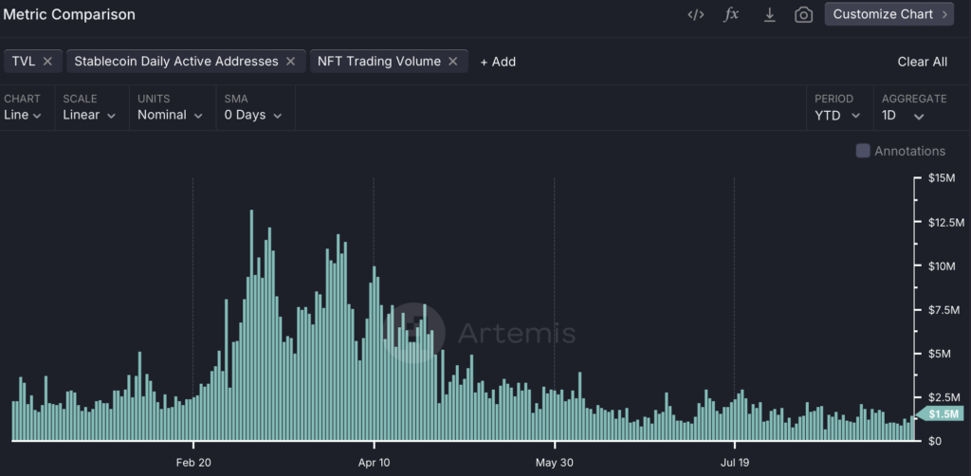Open the Scale Linear dropdown
Screen dimensions: 971x476
click(x=89, y=115)
